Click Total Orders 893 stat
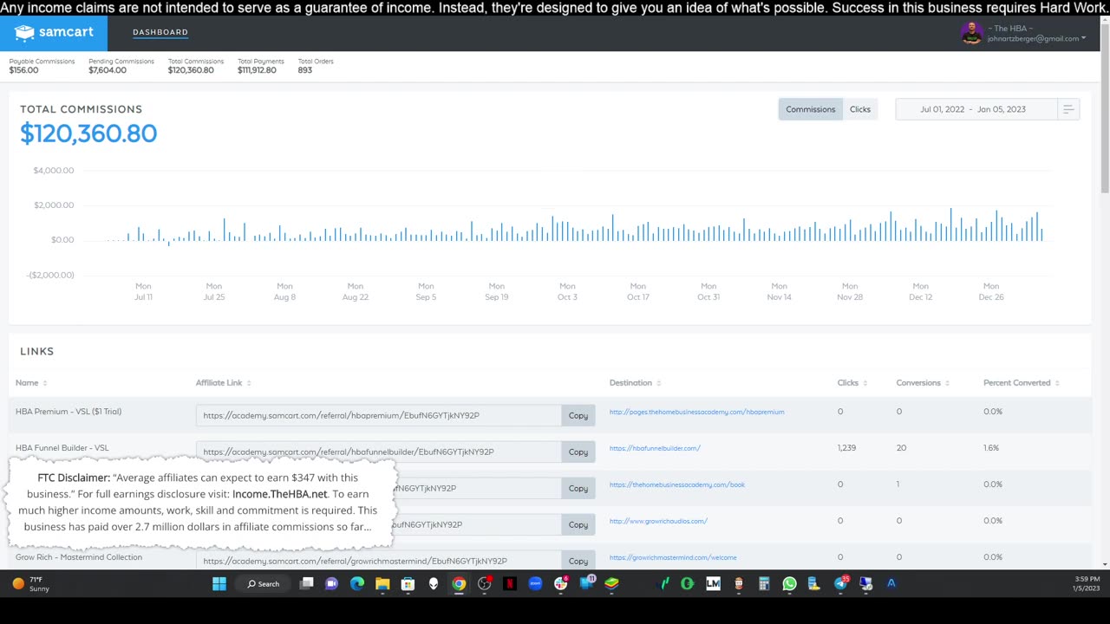Image resolution: width=1110 pixels, height=624 pixels. [316, 66]
